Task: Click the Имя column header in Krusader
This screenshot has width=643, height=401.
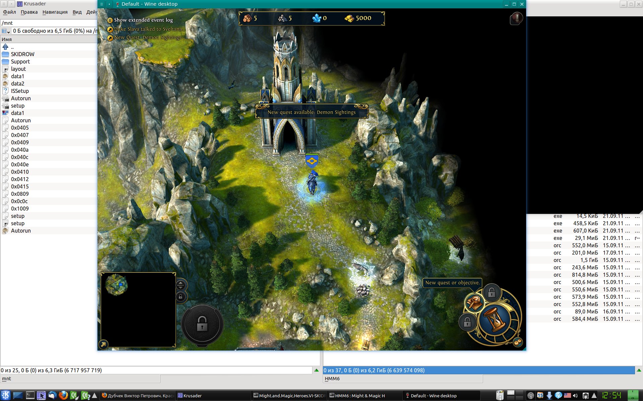Action: [49, 39]
